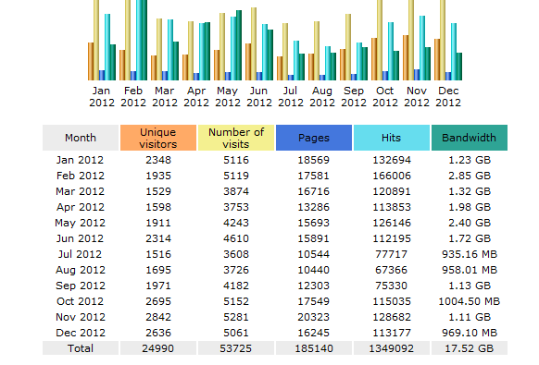This screenshot has height=365, width=539.
Task: Click the Feb 2012 hits value 166006
Action: point(392,176)
